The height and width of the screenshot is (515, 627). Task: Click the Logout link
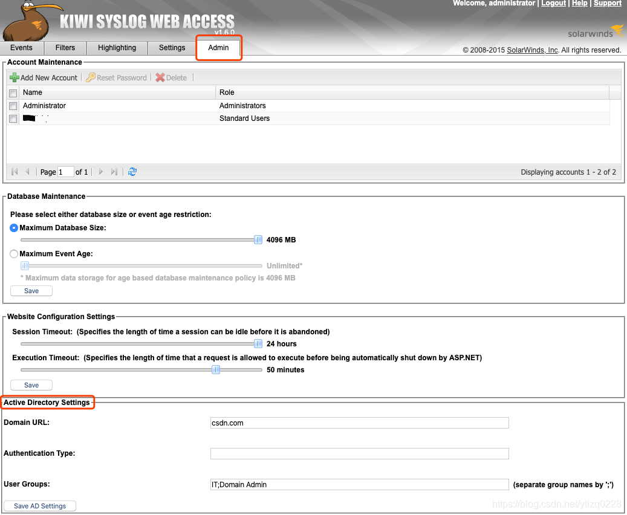pos(553,3)
